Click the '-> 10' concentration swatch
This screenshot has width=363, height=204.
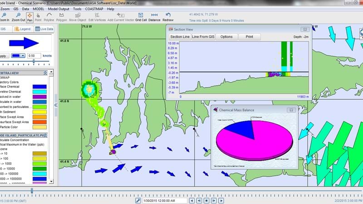tap(39, 154)
